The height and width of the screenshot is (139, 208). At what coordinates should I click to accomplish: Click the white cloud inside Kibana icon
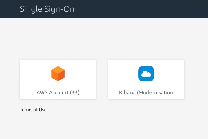click(x=146, y=74)
